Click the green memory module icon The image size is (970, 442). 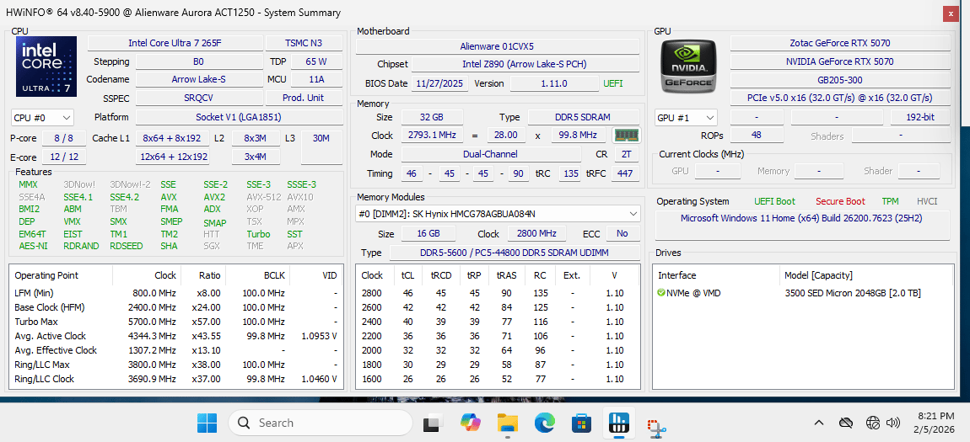[627, 136]
